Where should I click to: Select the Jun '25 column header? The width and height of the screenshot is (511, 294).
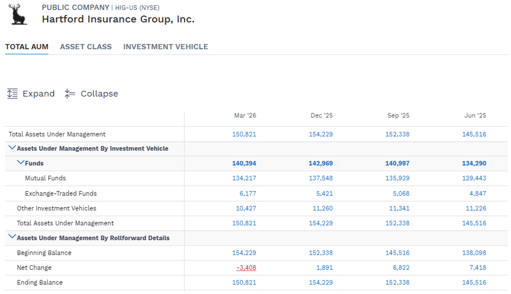click(475, 116)
